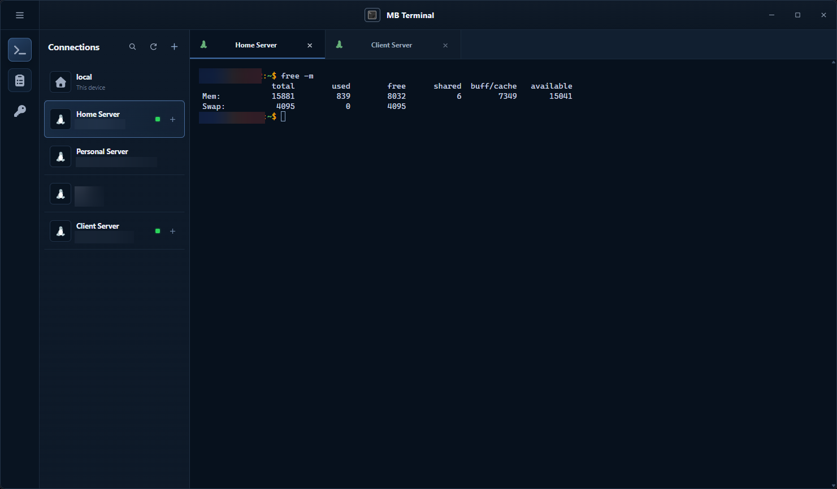Refresh the connections list
This screenshot has width=837, height=489.
pos(153,47)
